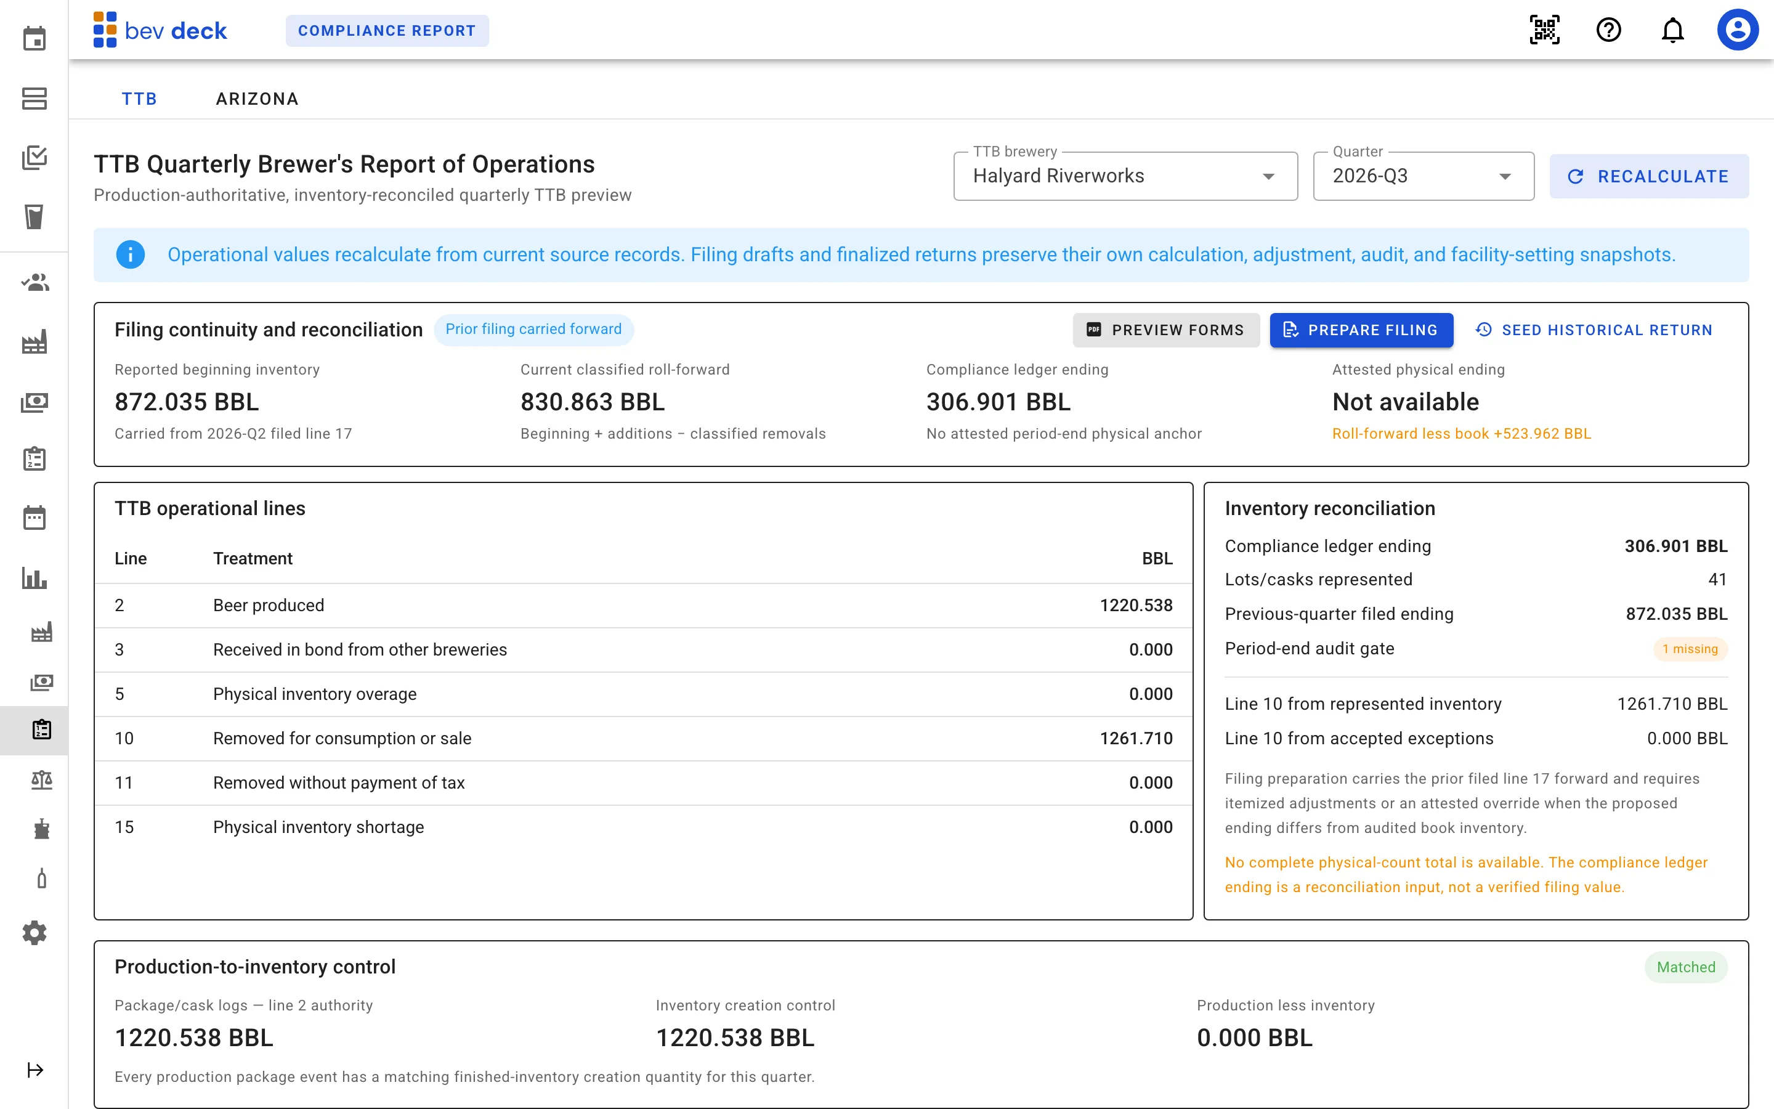Viewport: 1774px width, 1109px height.
Task: Select 'Physical inventory overage' row
Action: pyautogui.click(x=643, y=694)
